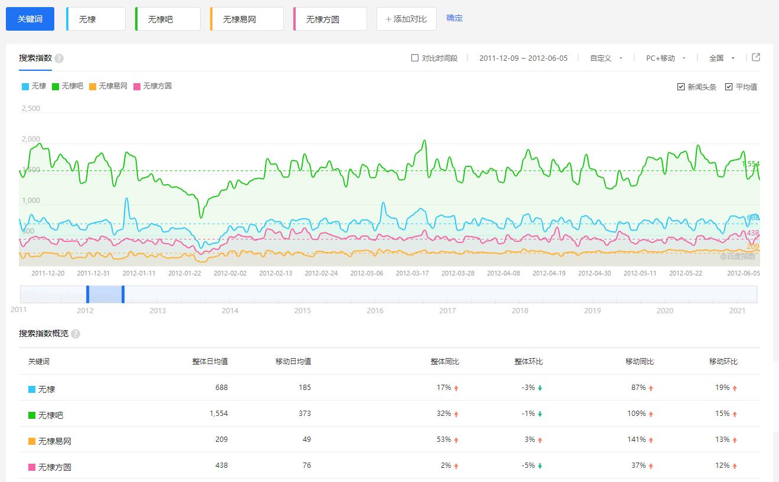Viewport: 779px width, 482px height.
Task: Click the help icon beside 搜索指数
Action: point(59,58)
